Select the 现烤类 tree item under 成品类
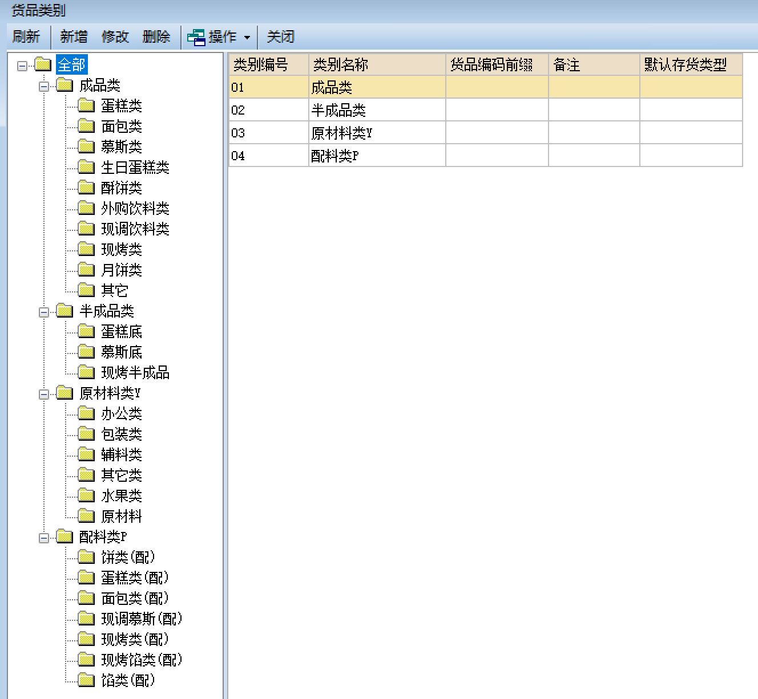The image size is (758, 699). click(x=122, y=250)
